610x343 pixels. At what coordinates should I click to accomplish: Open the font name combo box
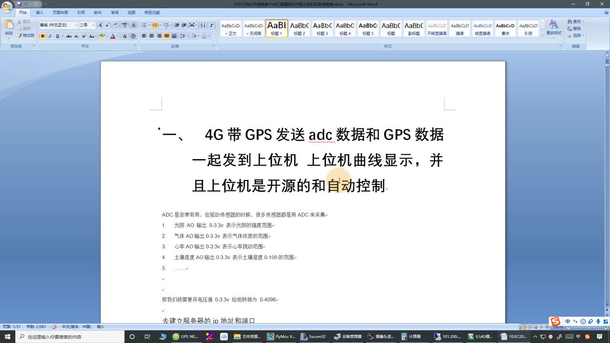pos(59,25)
